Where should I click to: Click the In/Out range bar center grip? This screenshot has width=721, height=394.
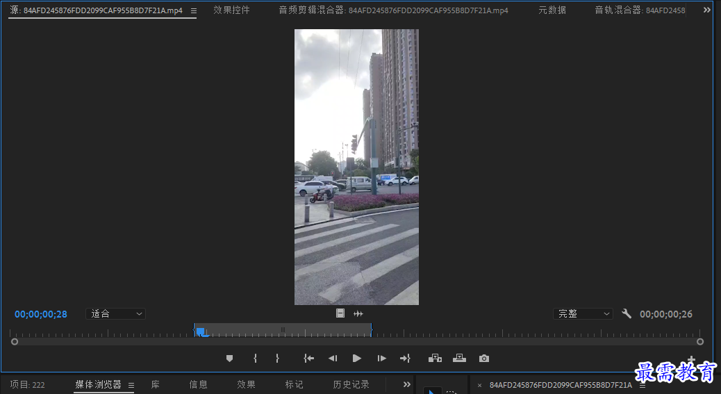pos(283,329)
